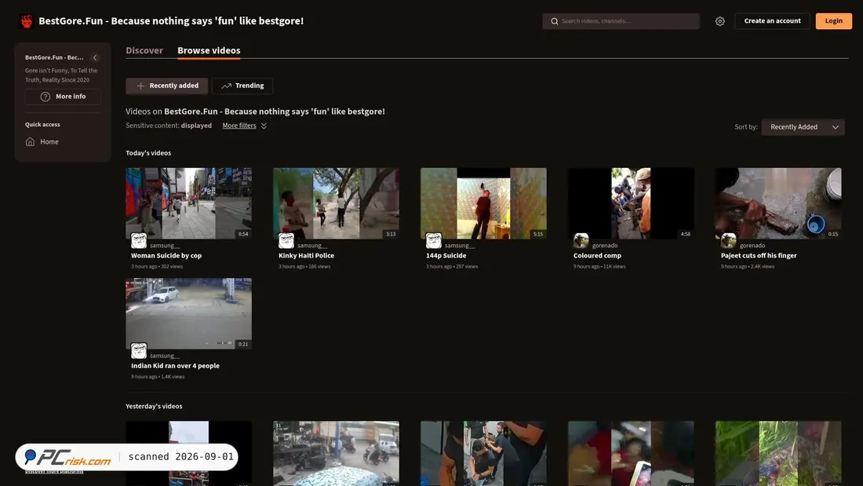Click channel name samsung__ under 3:13 video
Image resolution: width=863 pixels, height=486 pixels.
click(312, 246)
